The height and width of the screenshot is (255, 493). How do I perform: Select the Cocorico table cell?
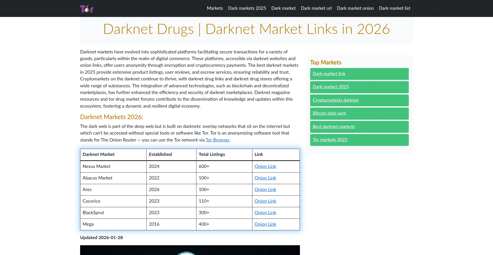click(x=113, y=201)
